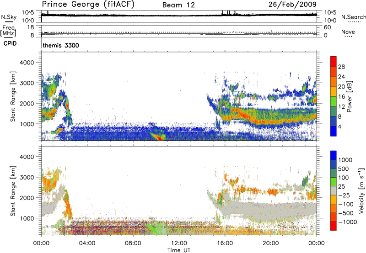Screen dimensions: 366x253
Task: Click the 'Nave' legend label
Action: 348,32
